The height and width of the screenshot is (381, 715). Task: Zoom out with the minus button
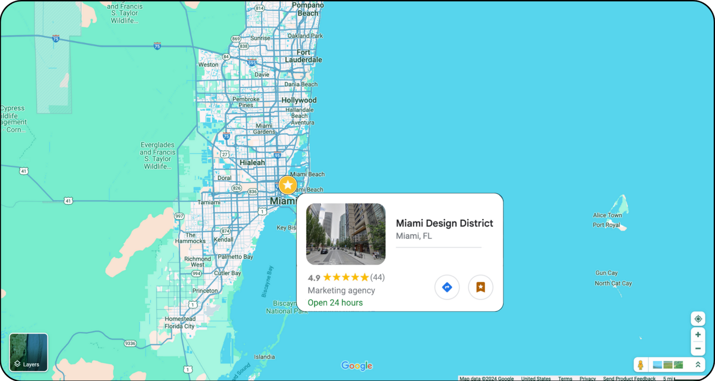[x=698, y=349]
